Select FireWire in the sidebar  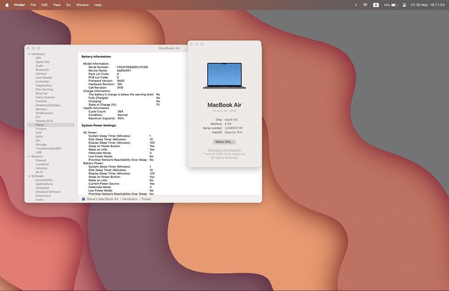point(41,101)
